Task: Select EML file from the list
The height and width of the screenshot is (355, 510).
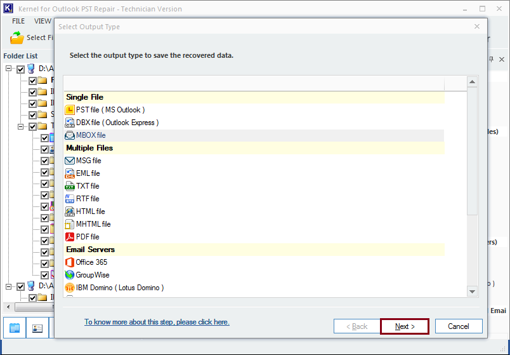Action: (88, 173)
